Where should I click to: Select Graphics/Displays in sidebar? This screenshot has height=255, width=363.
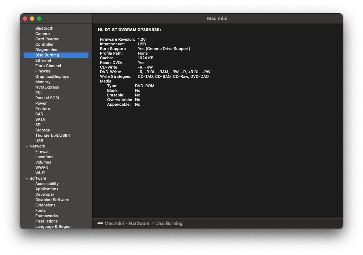click(x=52, y=76)
